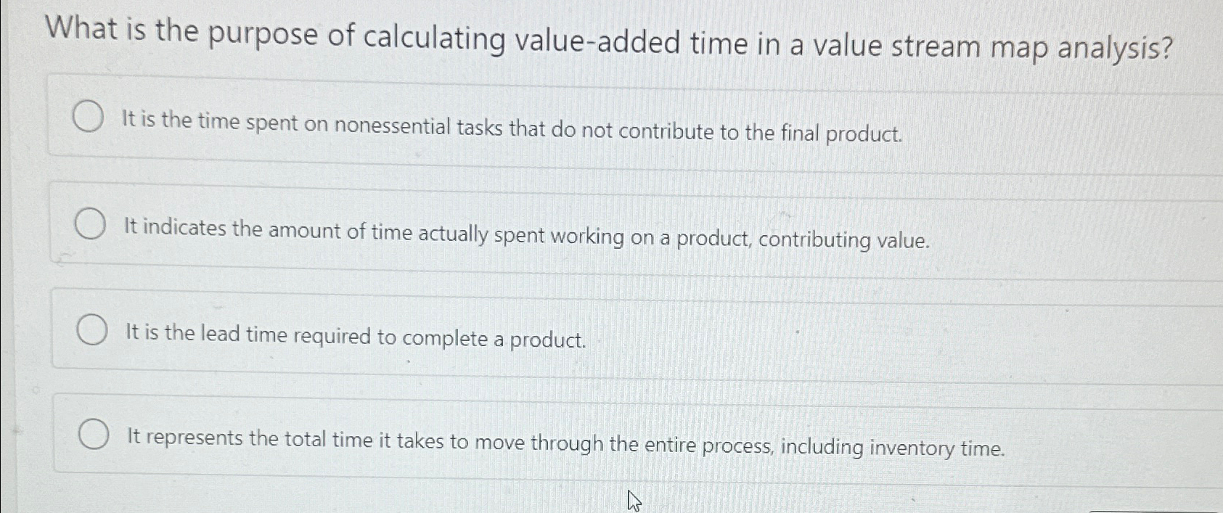Select the radio button for "nonessential tasks" option

pos(89,116)
